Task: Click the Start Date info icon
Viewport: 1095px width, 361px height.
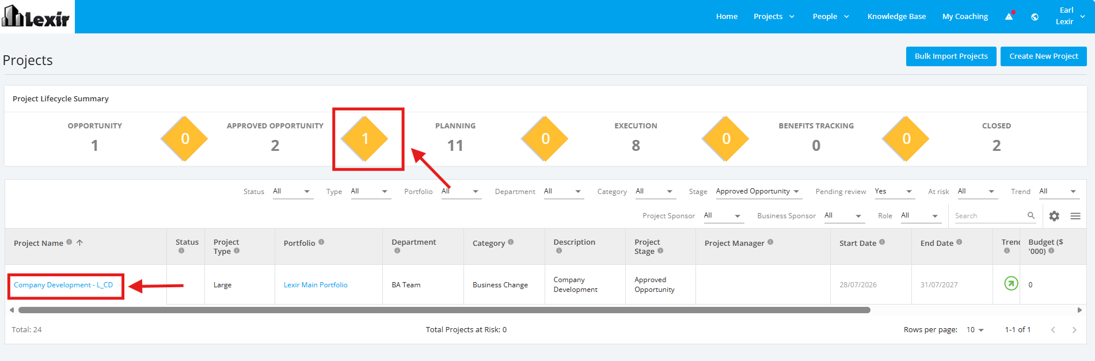Action: (882, 242)
